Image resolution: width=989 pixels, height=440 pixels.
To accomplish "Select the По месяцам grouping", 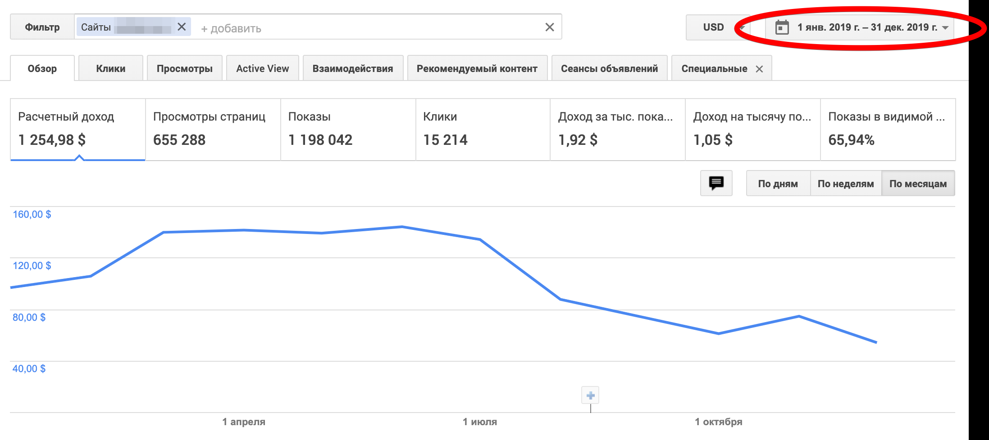I will [x=918, y=184].
